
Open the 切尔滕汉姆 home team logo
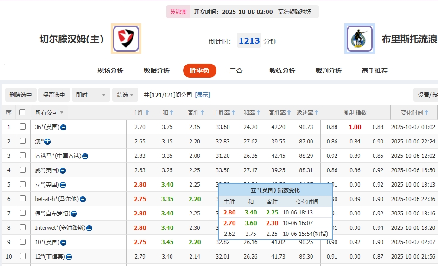126,39
